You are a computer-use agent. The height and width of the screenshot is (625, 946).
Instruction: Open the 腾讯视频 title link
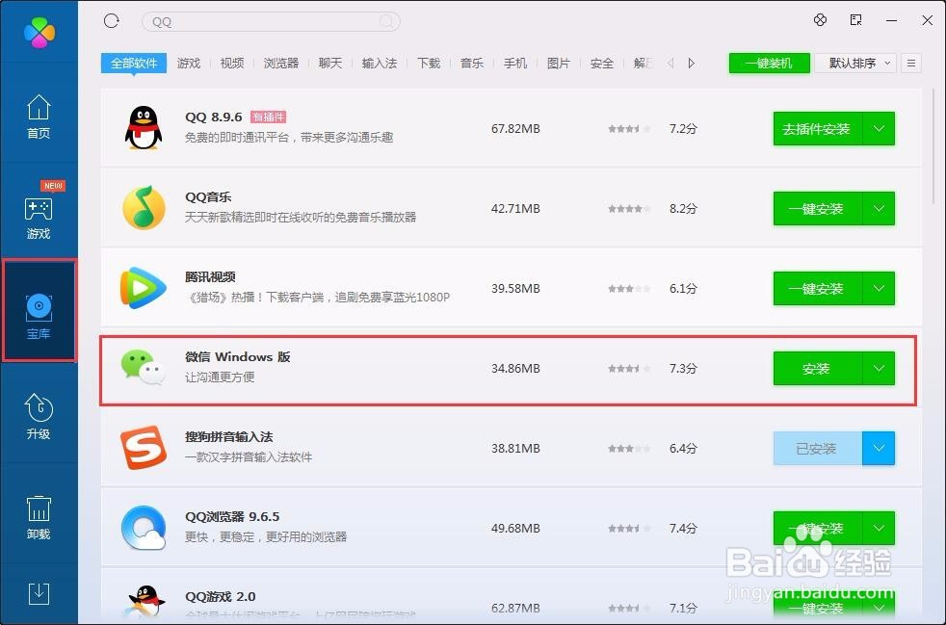click(x=210, y=276)
